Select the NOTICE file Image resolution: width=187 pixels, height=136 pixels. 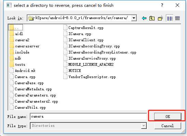pos(72,71)
